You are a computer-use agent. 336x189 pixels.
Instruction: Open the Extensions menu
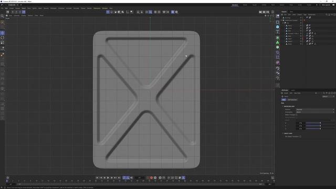(97, 8)
